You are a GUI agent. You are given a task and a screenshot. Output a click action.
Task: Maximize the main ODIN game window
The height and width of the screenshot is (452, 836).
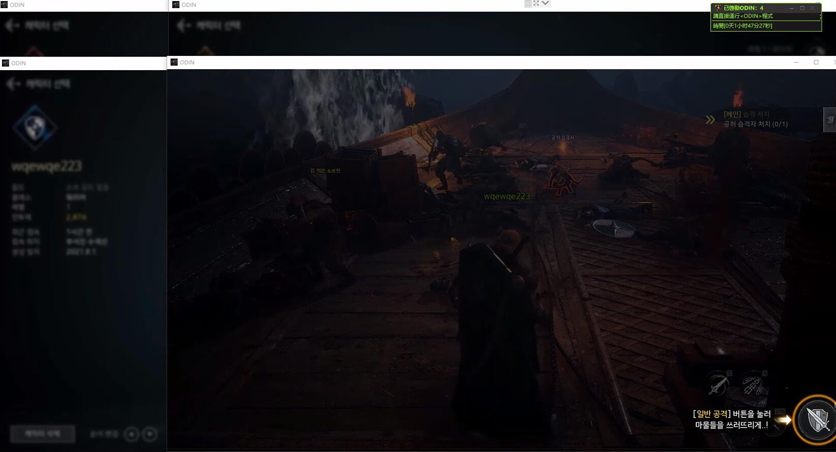816,62
